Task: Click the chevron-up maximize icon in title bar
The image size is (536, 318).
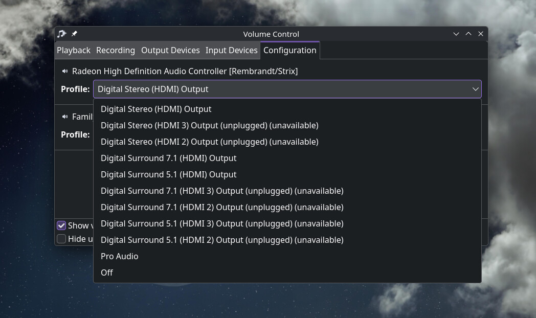Action: pos(468,34)
